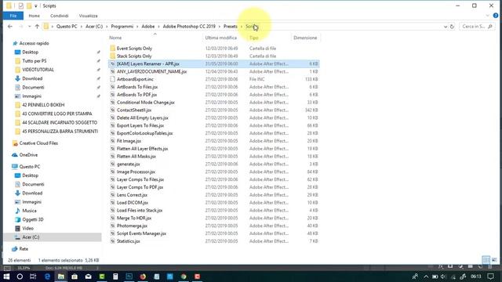Screen dimensions: 502x282
Task: Refresh the Scripts folder view
Action: point(452,27)
